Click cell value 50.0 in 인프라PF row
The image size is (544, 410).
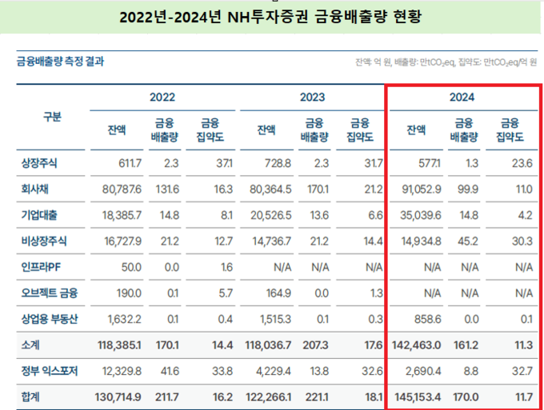(131, 268)
